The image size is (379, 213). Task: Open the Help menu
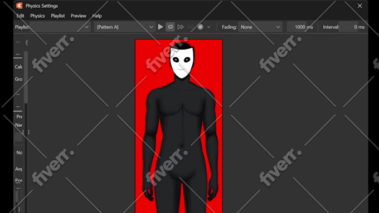click(x=97, y=16)
